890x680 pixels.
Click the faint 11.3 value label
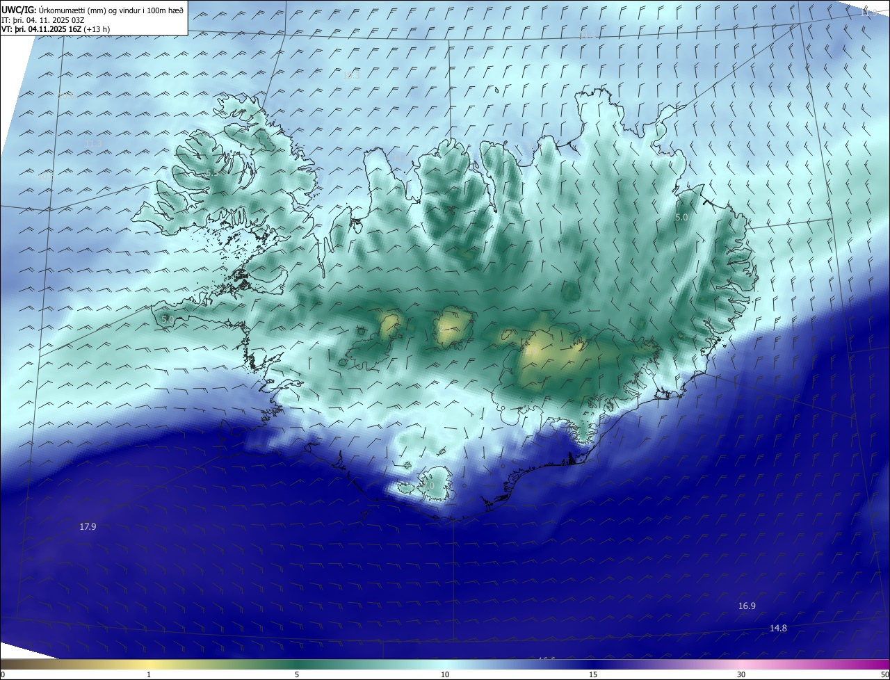pos(93,143)
